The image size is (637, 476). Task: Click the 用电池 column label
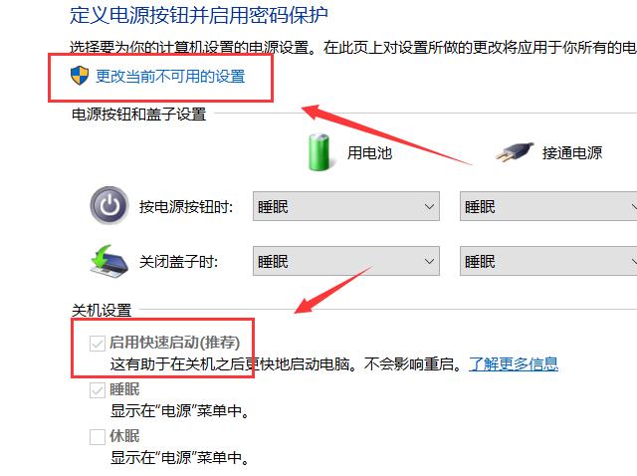(x=369, y=152)
